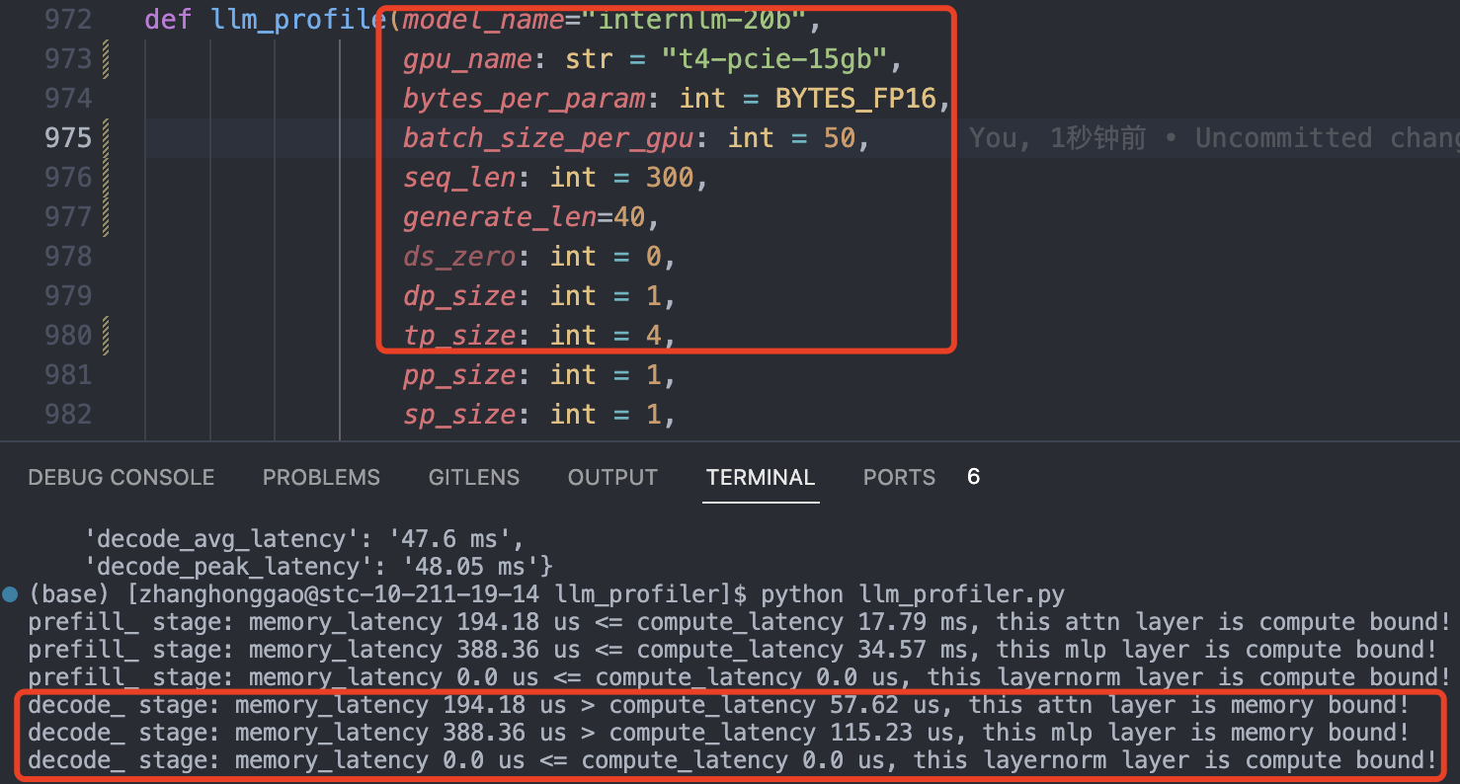1460x784 pixels.
Task: Click the sp_size parameter
Action: click(459, 415)
